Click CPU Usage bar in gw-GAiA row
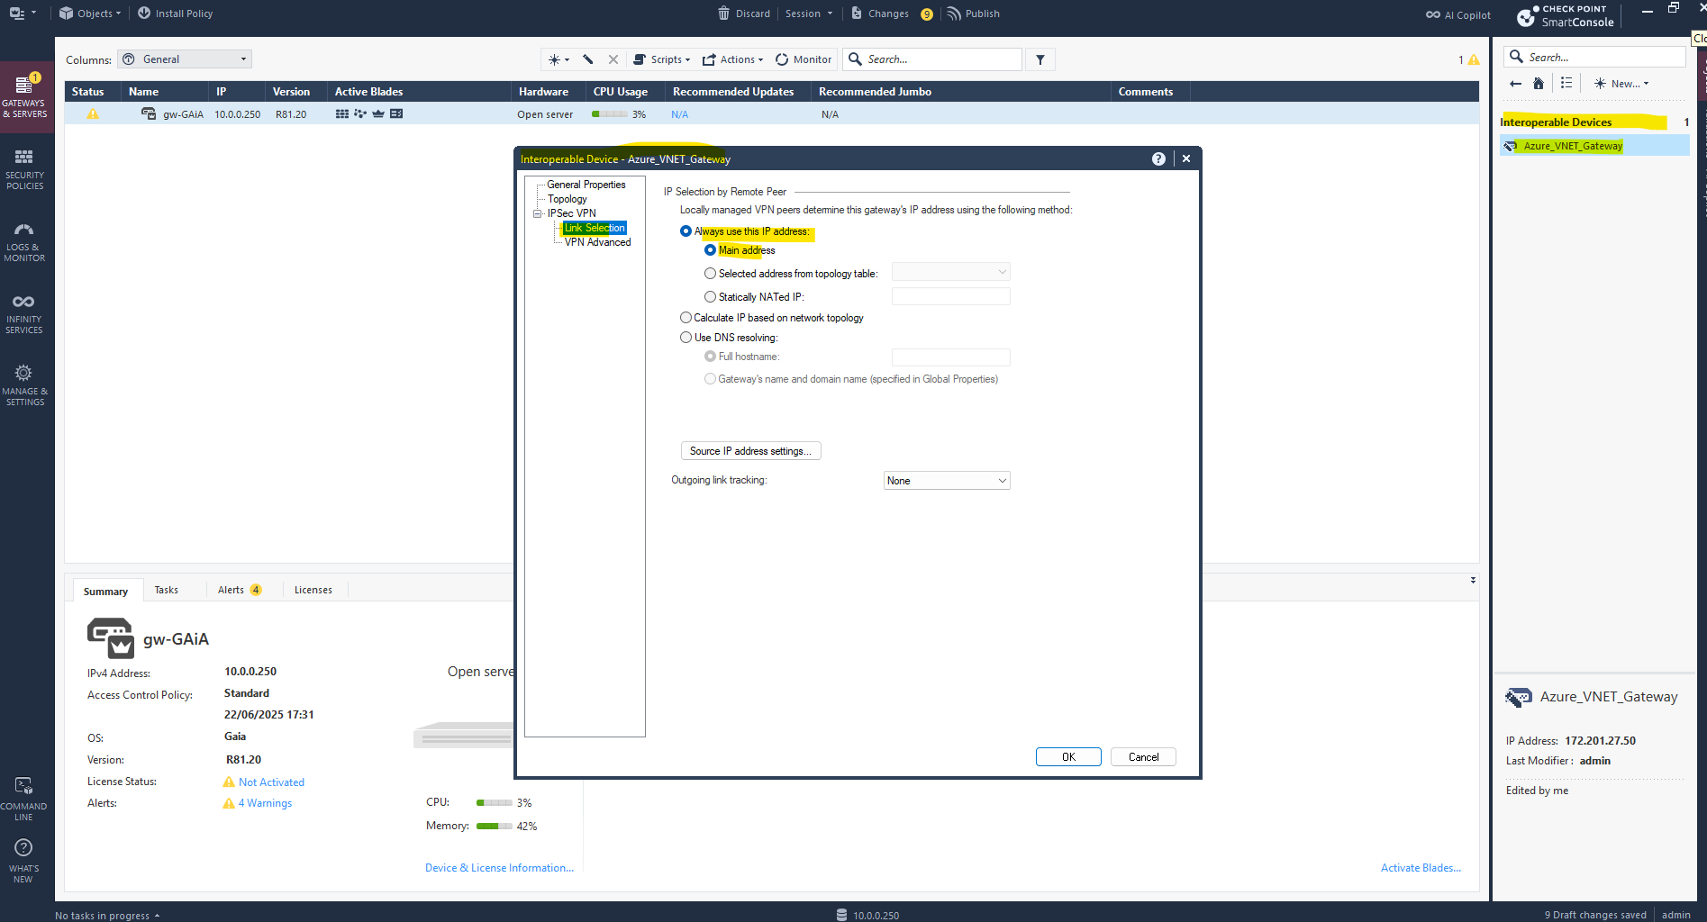This screenshot has width=1707, height=922. click(610, 114)
